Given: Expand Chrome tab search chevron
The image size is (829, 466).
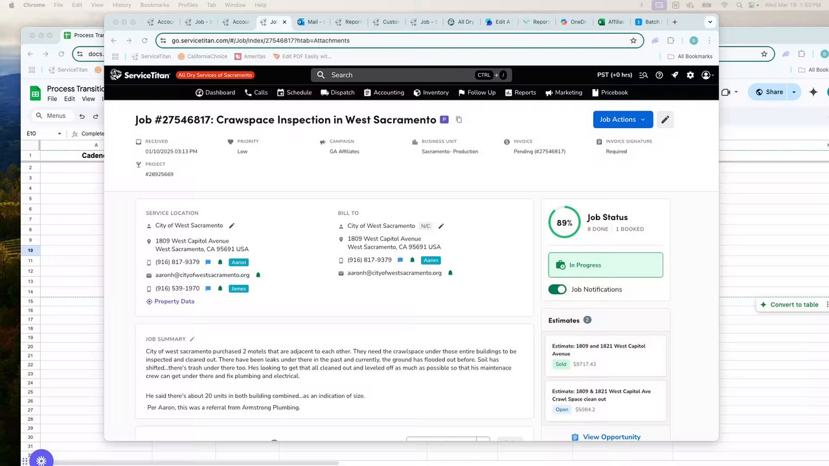Looking at the screenshot, I should click(x=710, y=22).
